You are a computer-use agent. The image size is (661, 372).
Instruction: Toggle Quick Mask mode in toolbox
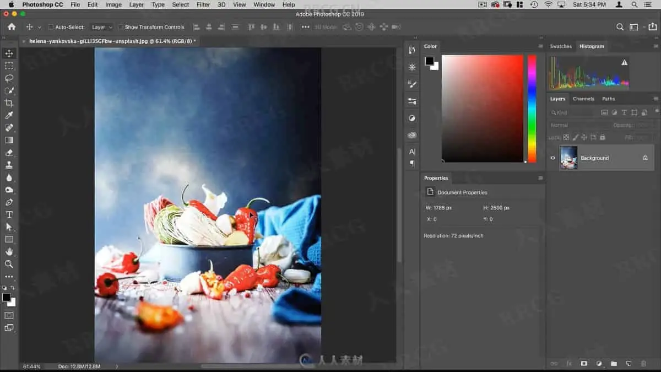9,315
